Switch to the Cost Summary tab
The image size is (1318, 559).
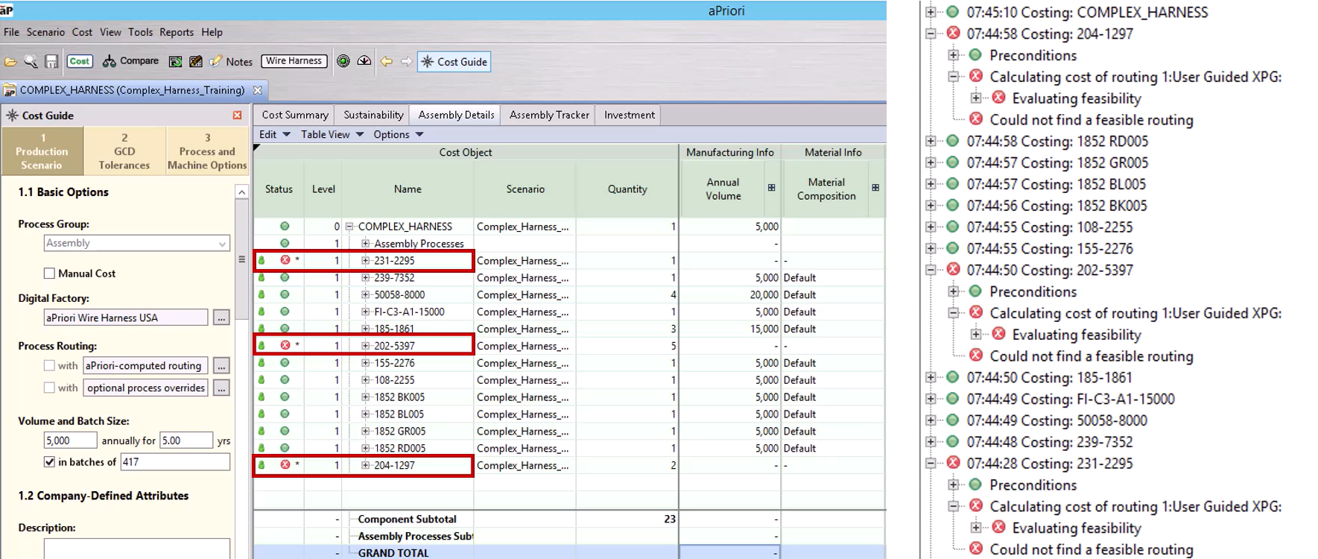coord(295,115)
